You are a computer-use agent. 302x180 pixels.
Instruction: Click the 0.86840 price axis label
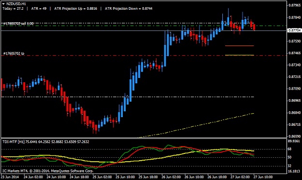click(x=294, y=112)
